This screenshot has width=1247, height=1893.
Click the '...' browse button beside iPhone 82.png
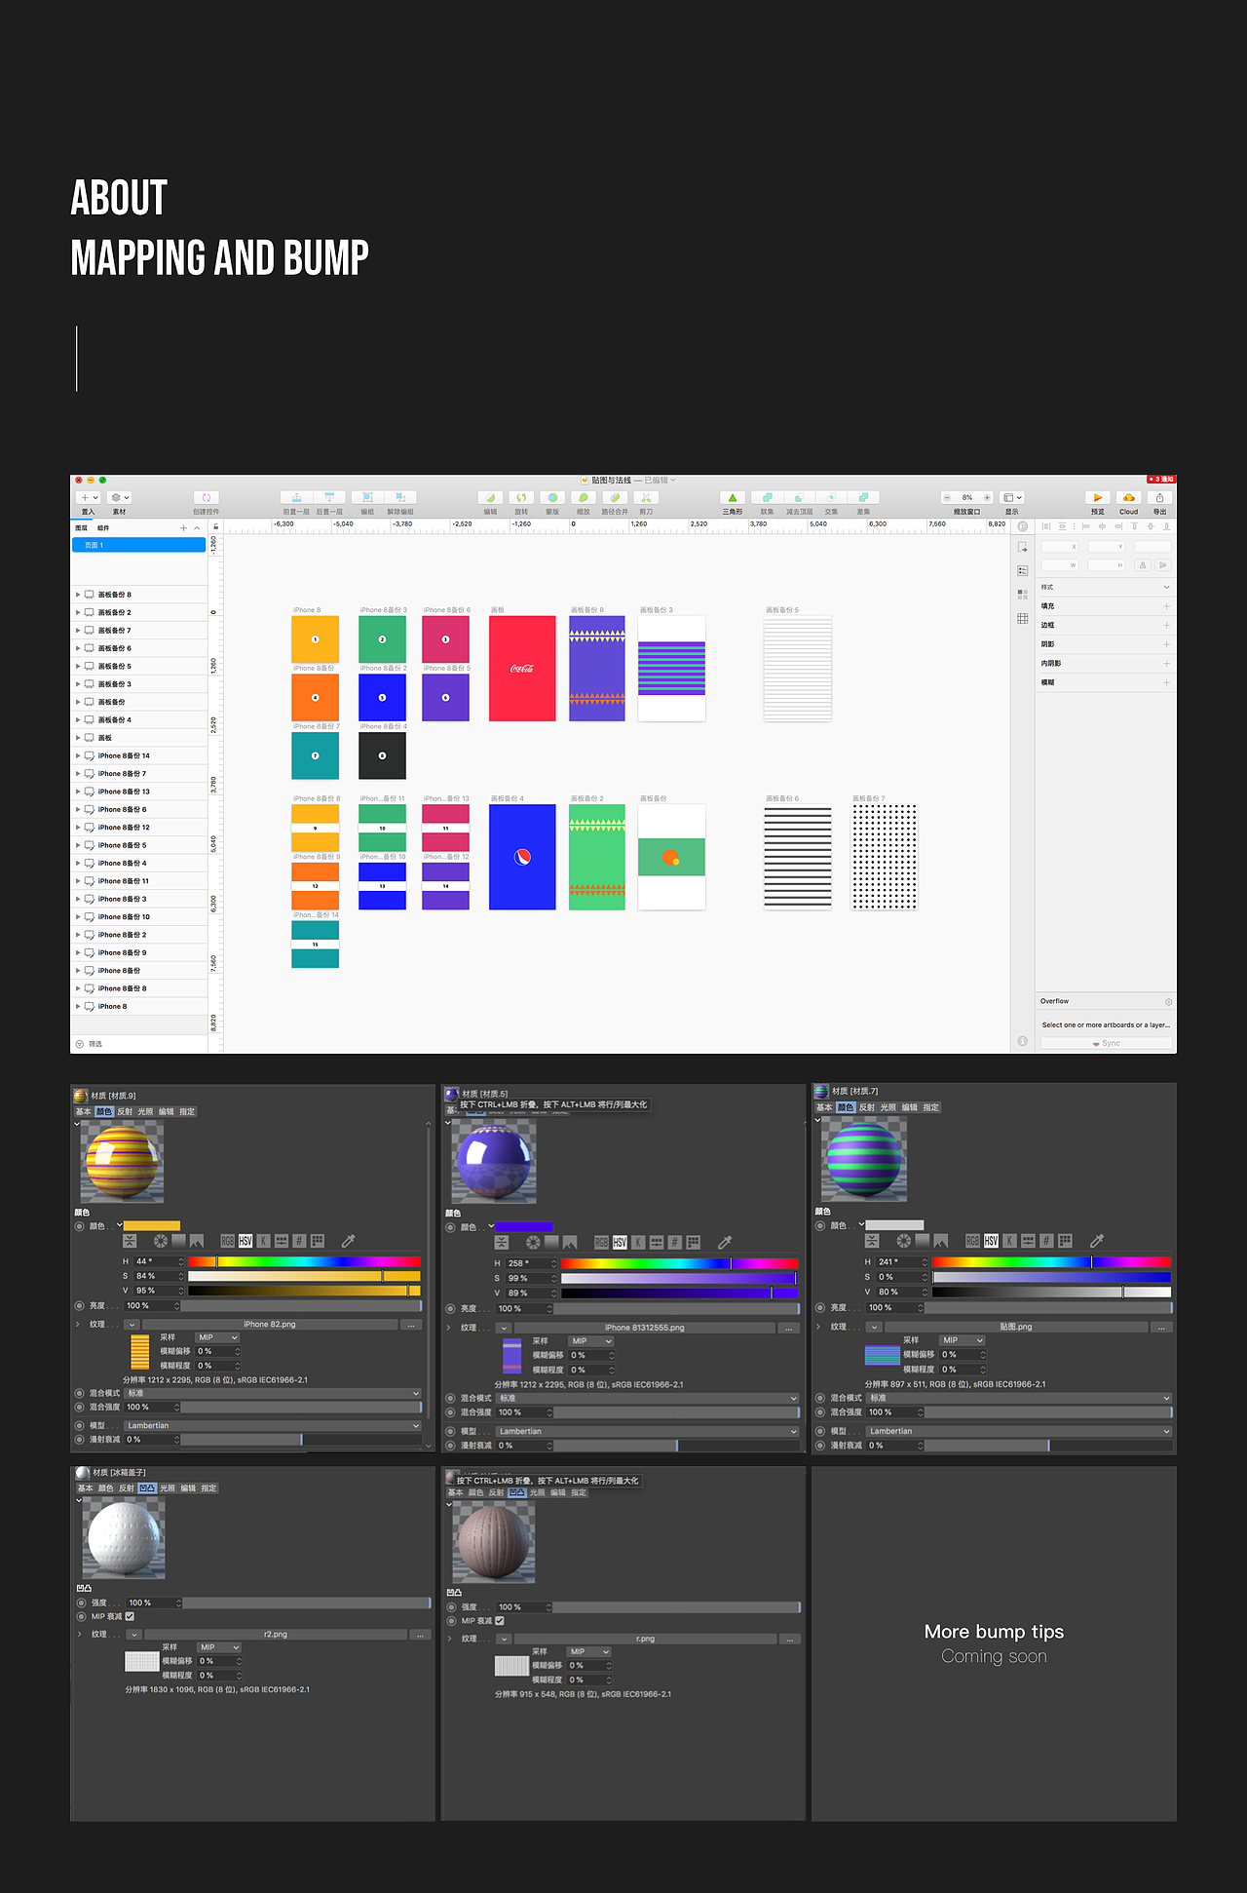click(411, 1325)
